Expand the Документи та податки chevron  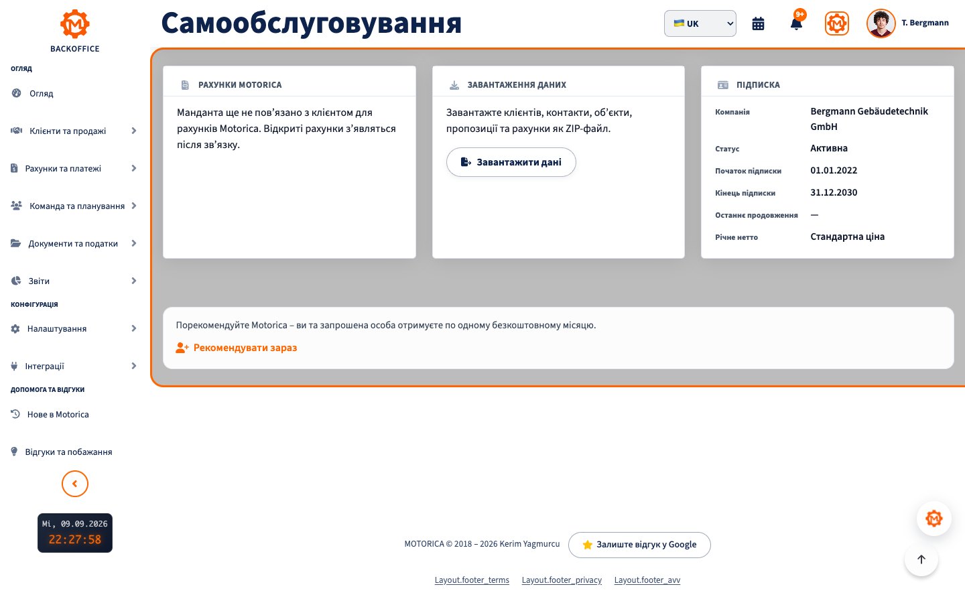tap(133, 243)
